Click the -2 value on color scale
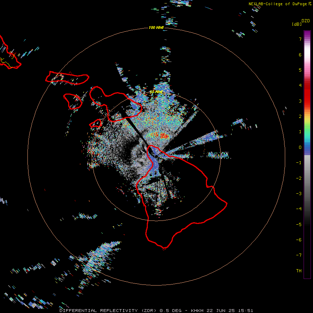This screenshot has width=313, height=313. click(x=299, y=178)
